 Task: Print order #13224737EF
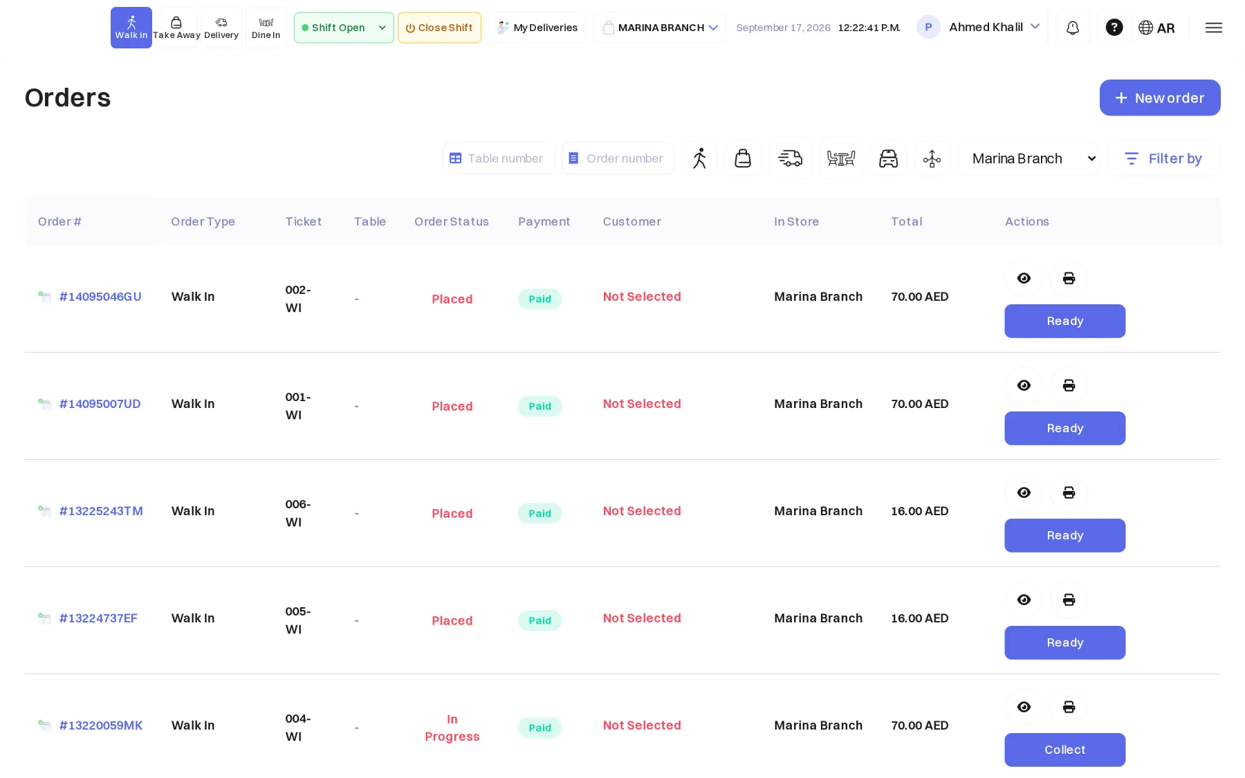pyautogui.click(x=1069, y=600)
